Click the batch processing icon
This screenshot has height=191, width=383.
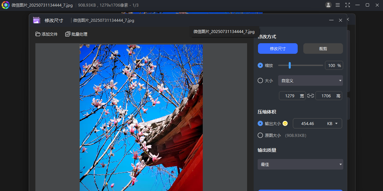click(68, 34)
